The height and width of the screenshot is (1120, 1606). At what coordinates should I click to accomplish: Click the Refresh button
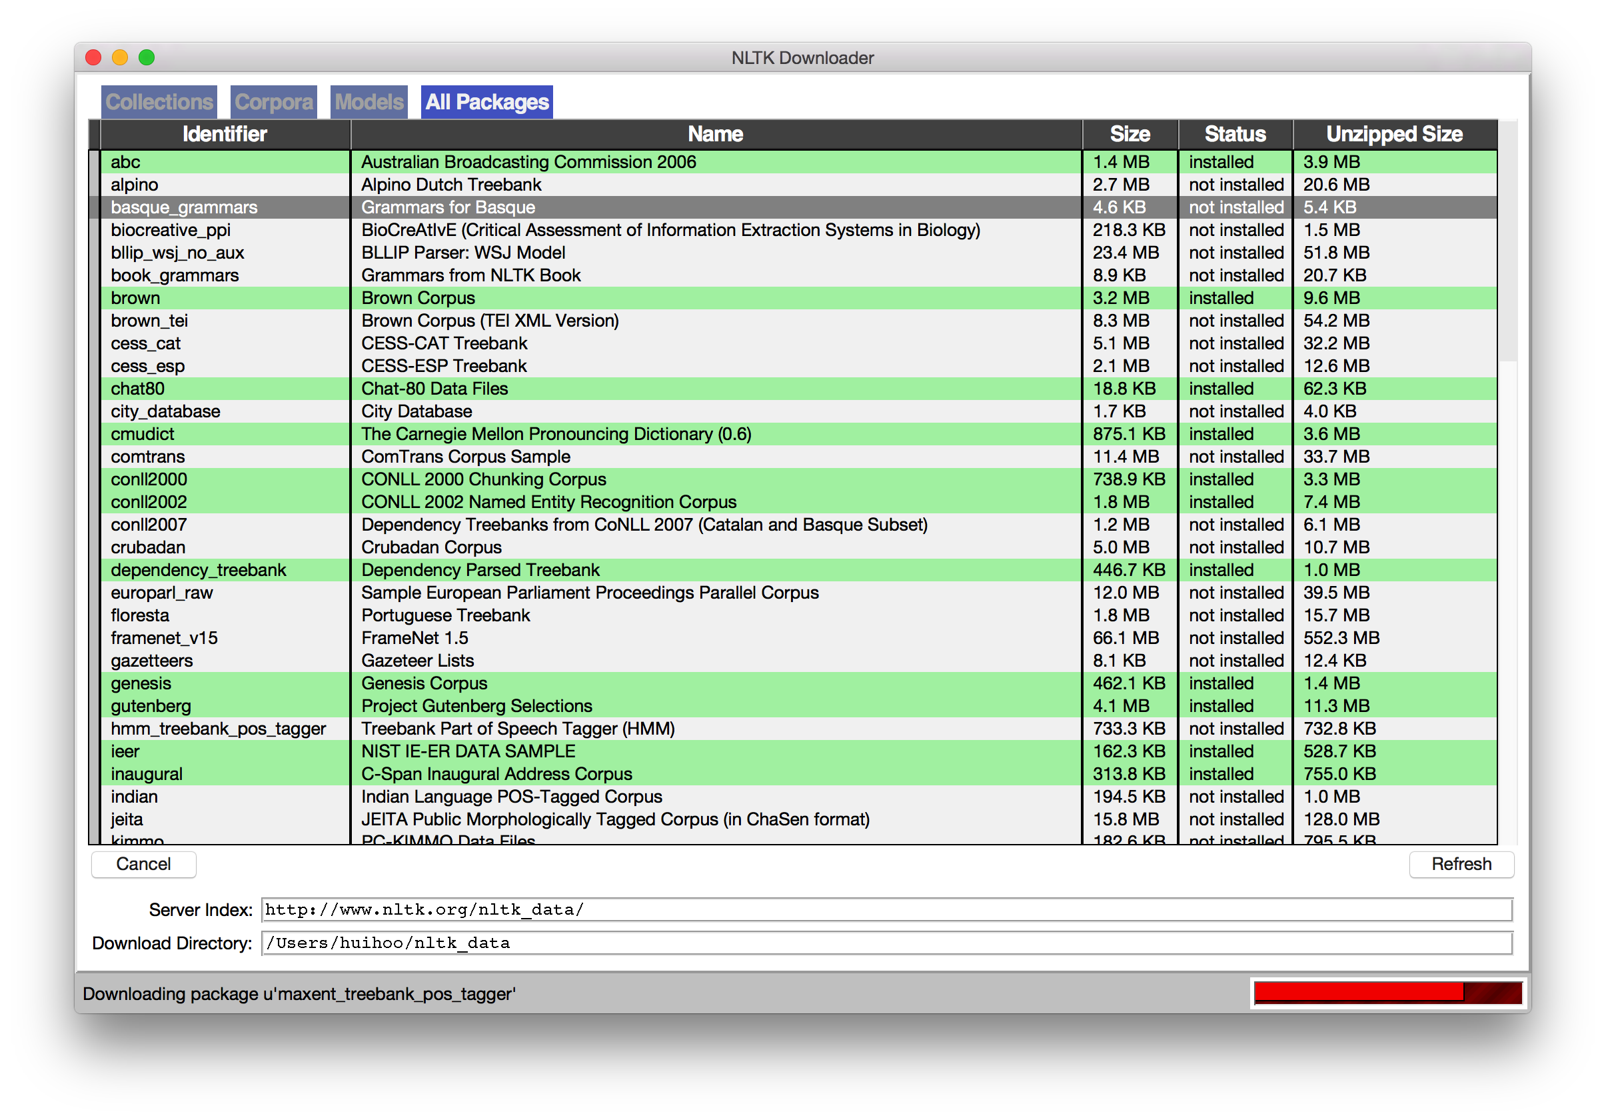pyautogui.click(x=1461, y=864)
